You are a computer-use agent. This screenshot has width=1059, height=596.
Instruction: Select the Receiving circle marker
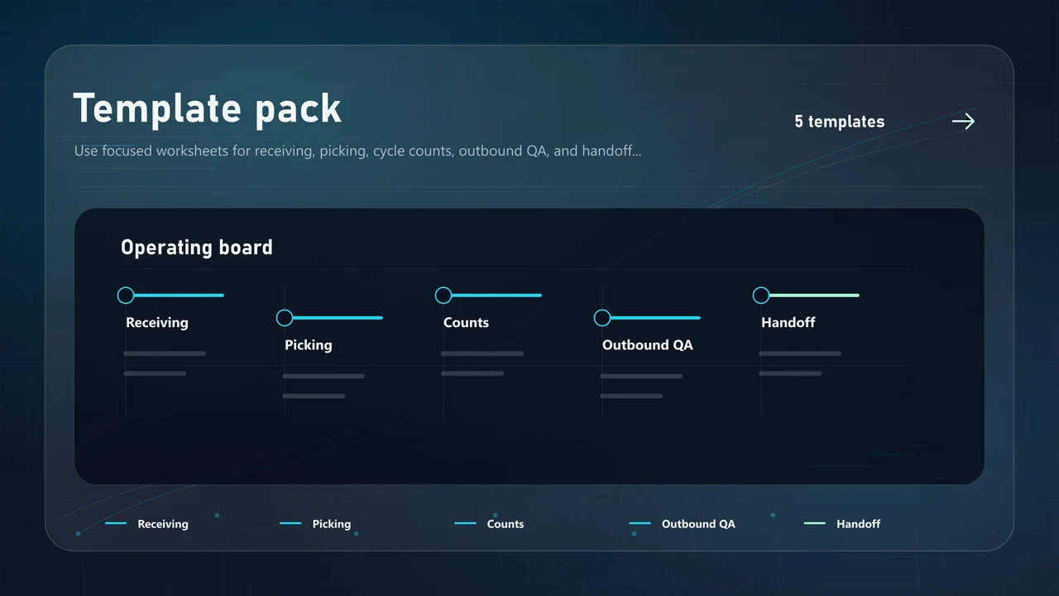126,296
